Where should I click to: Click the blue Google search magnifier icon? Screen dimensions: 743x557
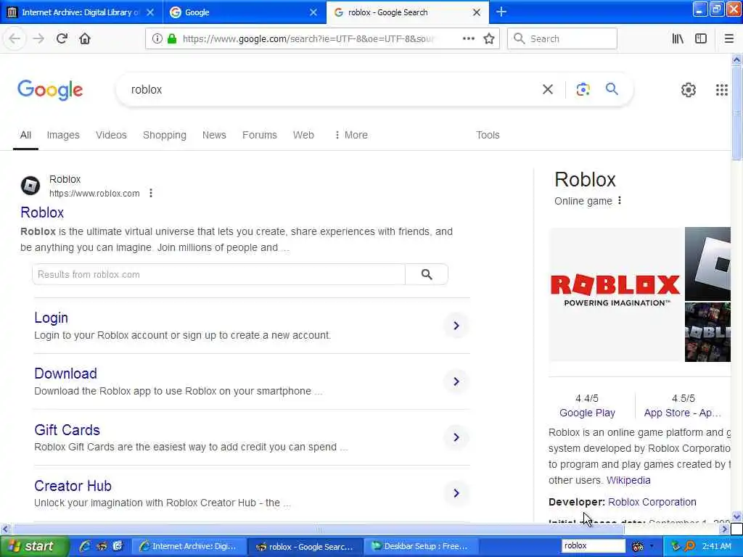(612, 88)
